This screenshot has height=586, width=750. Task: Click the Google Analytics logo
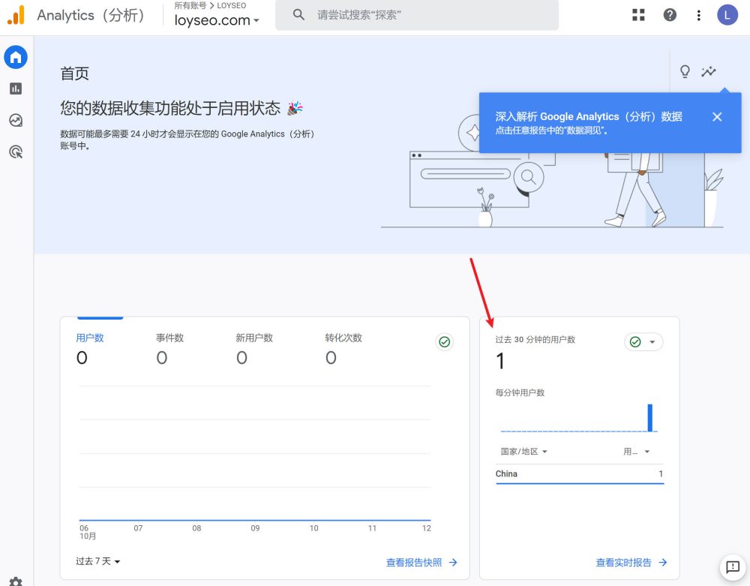(16, 15)
